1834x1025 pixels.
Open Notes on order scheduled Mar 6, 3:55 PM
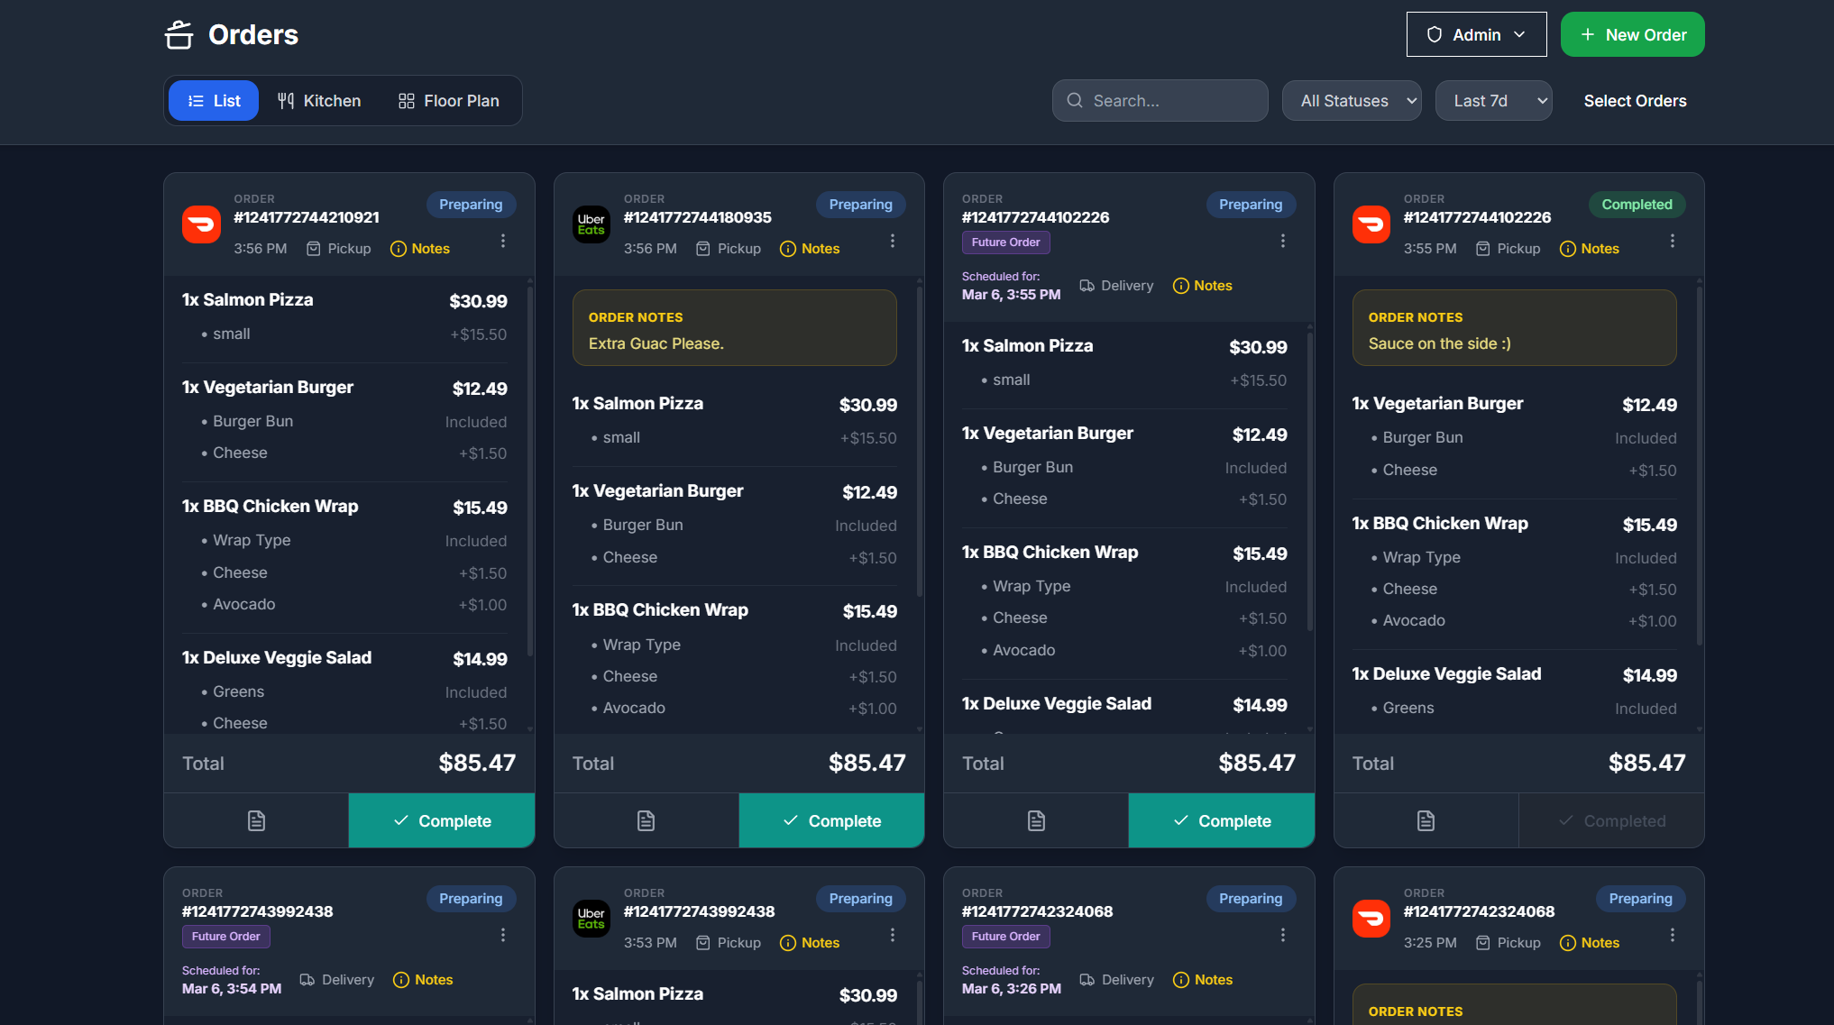tap(1203, 286)
